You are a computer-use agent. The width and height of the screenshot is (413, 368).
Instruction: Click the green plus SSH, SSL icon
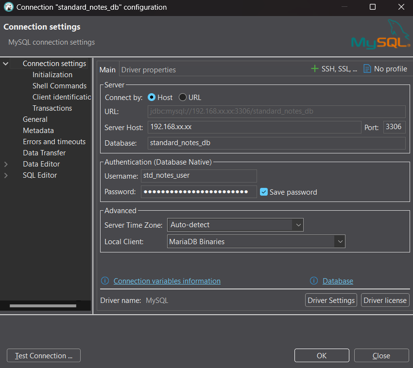pyautogui.click(x=315, y=69)
